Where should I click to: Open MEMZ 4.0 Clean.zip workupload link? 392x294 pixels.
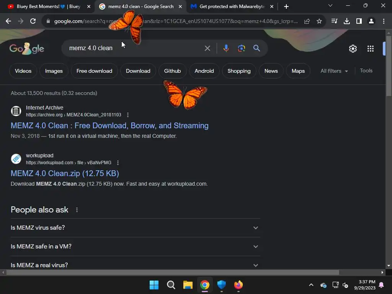(x=65, y=173)
